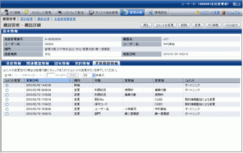Image resolution: width=243 pixels, height=153 pixels.
Task: Open the ソフトウェア配信 main menu tab
Action: pyautogui.click(x=70, y=13)
